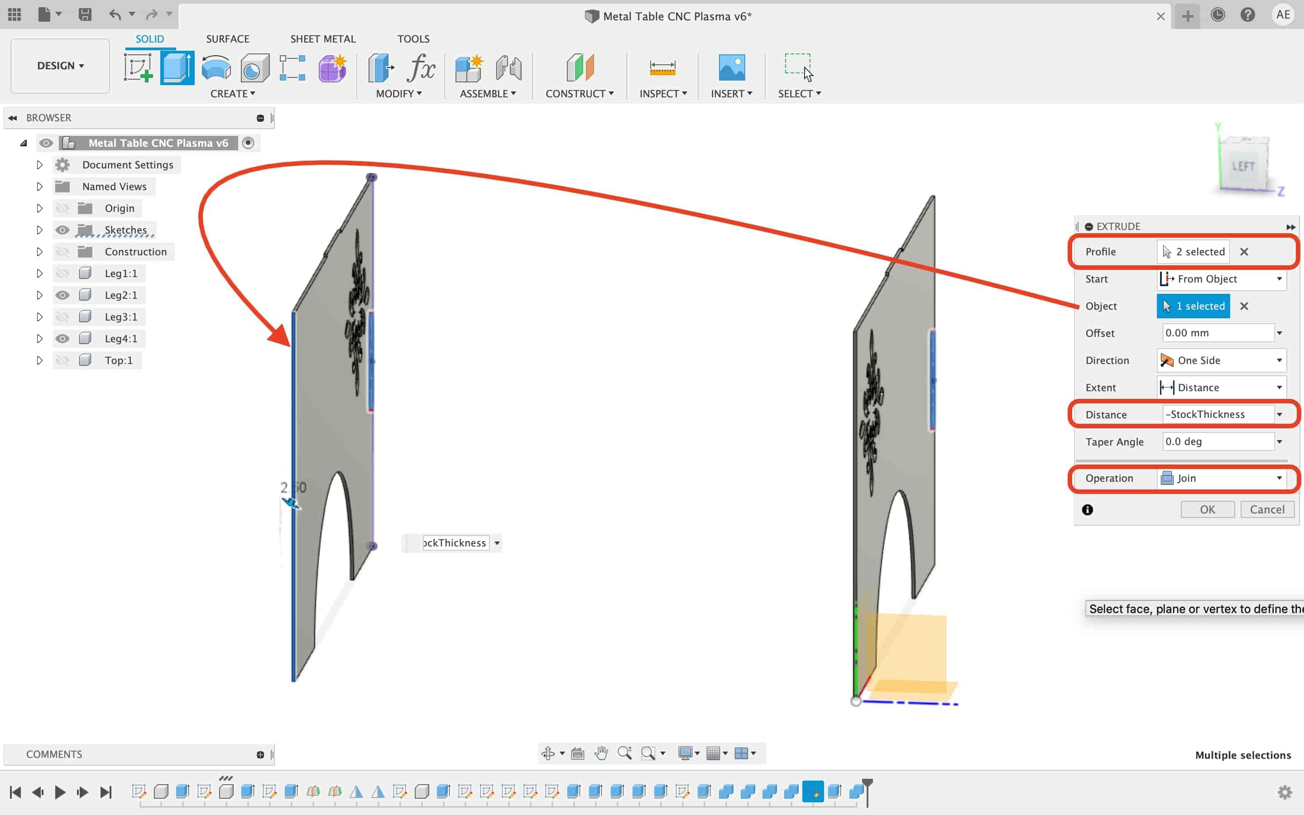
Task: Open the Start From Object dropdown
Action: pyautogui.click(x=1222, y=278)
